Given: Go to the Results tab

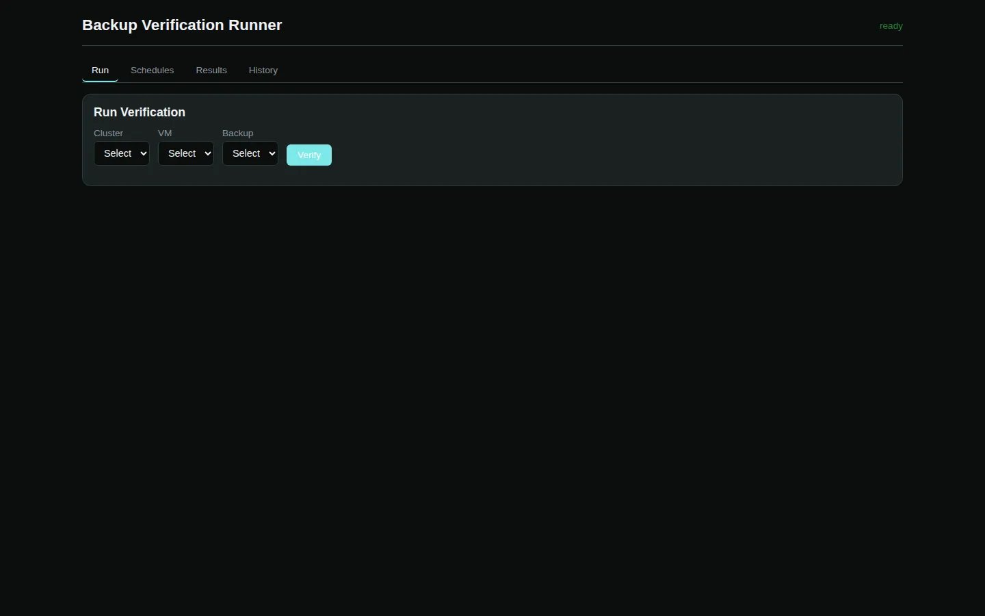Looking at the screenshot, I should 211,70.
